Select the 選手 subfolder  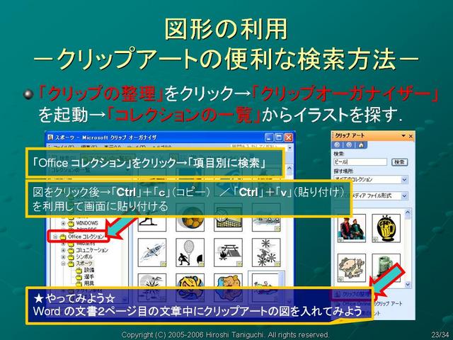click(89, 277)
